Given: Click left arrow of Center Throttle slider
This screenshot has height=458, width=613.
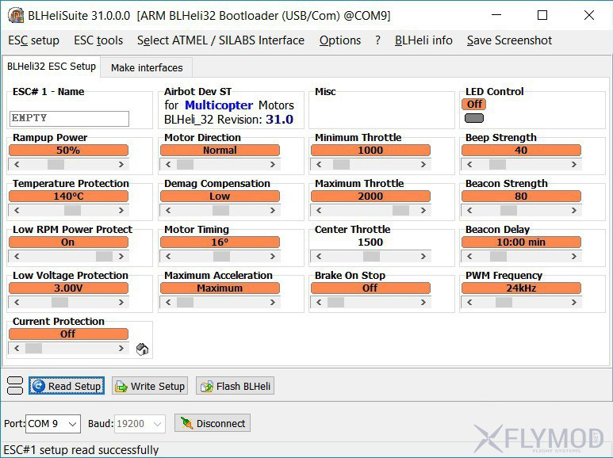Looking at the screenshot, I should coord(319,257).
